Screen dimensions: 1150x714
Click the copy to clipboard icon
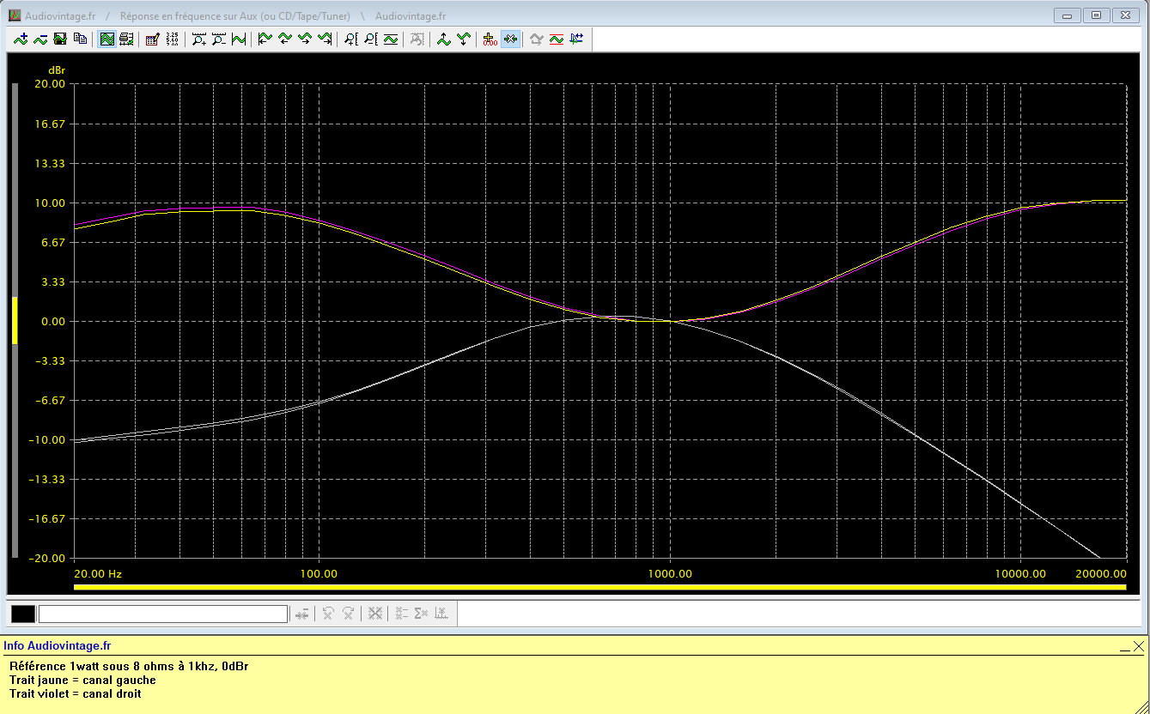click(80, 39)
